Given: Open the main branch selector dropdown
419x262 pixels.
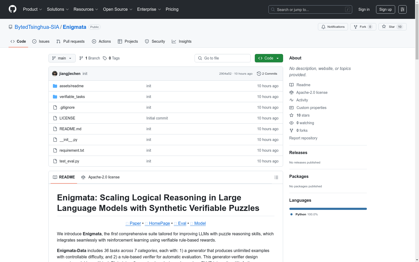Looking at the screenshot, I should tap(62, 58).
